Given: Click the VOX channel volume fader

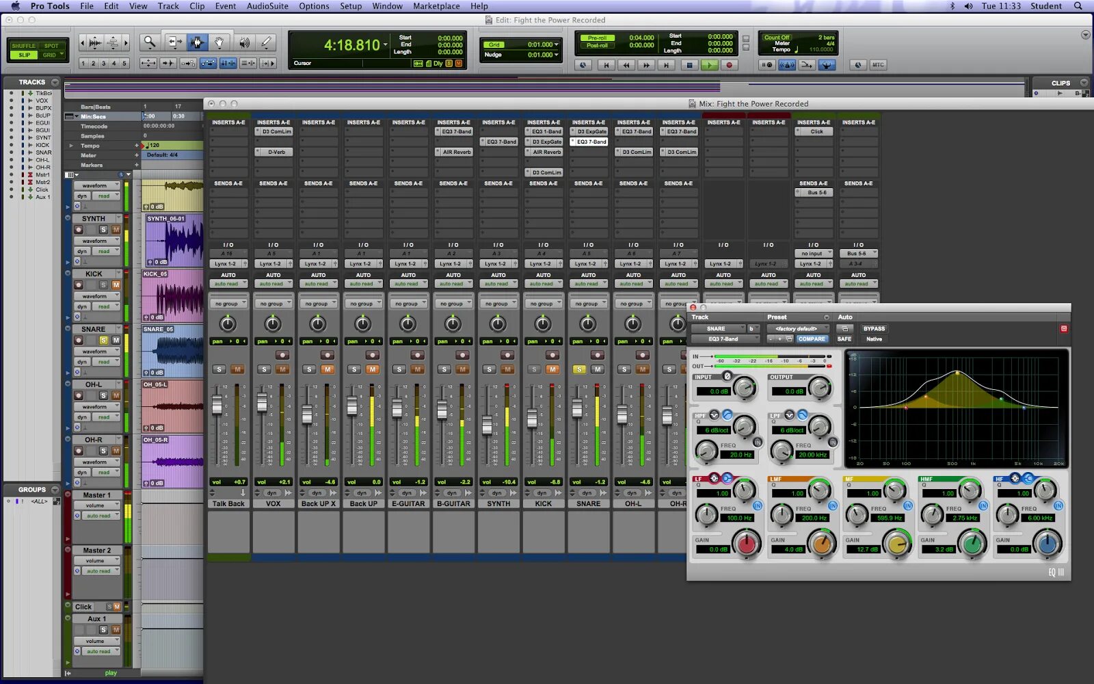Looking at the screenshot, I should 261,404.
